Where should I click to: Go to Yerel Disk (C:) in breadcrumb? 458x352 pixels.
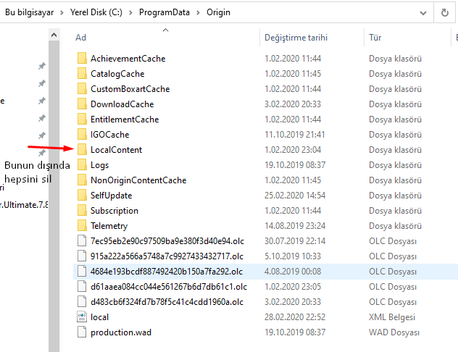tap(96, 12)
